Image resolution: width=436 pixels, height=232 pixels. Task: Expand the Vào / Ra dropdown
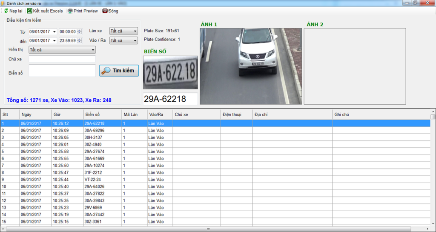click(x=135, y=41)
